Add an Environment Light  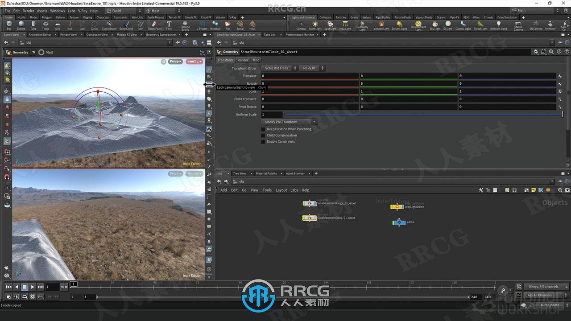click(418, 25)
